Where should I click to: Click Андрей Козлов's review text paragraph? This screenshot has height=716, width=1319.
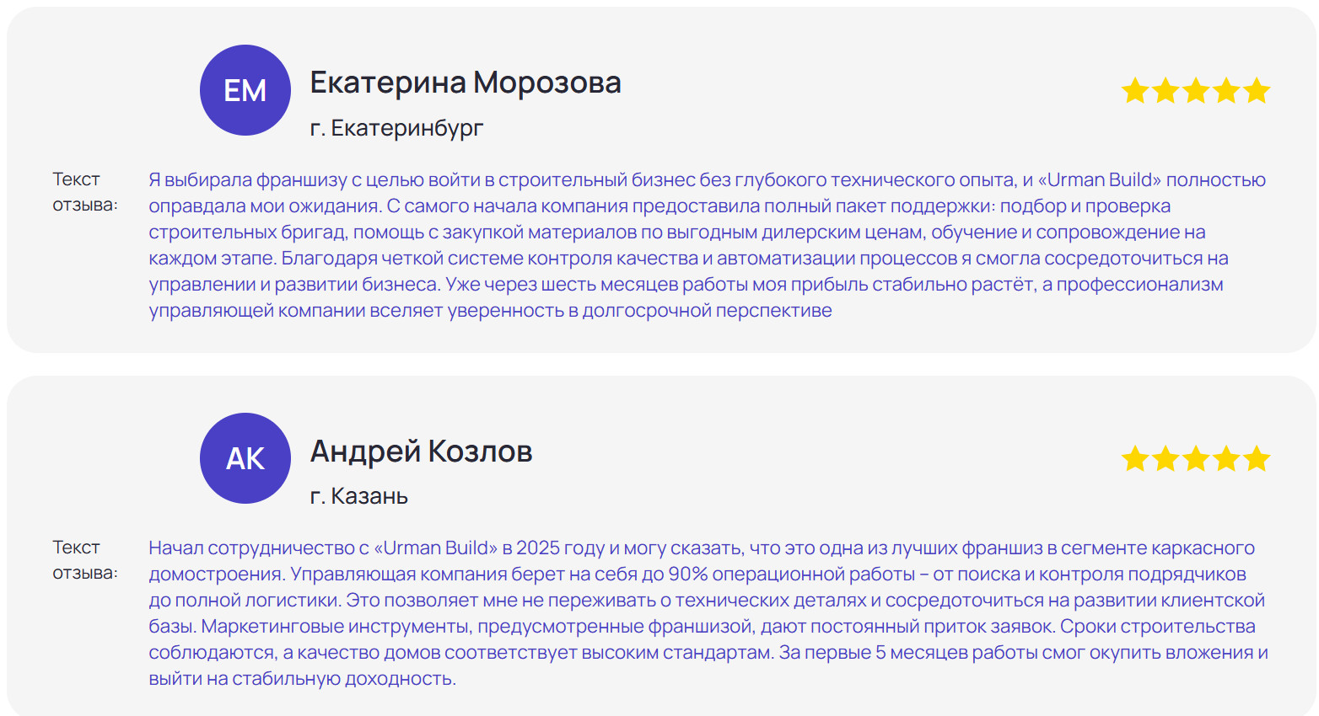pos(707,613)
